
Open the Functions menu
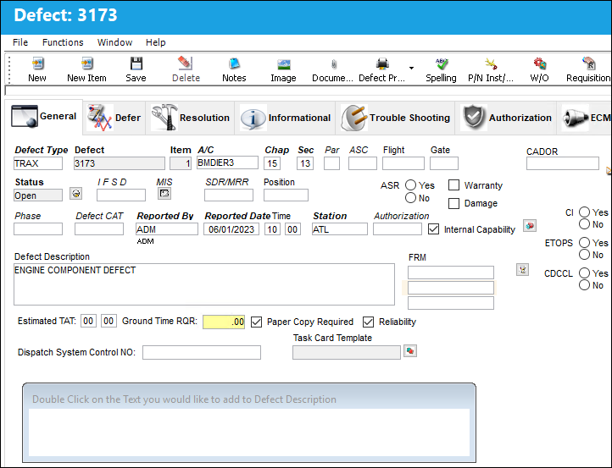(63, 42)
